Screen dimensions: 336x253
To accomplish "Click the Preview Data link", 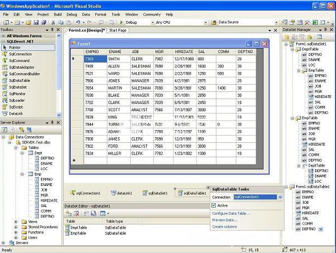I will (225, 220).
